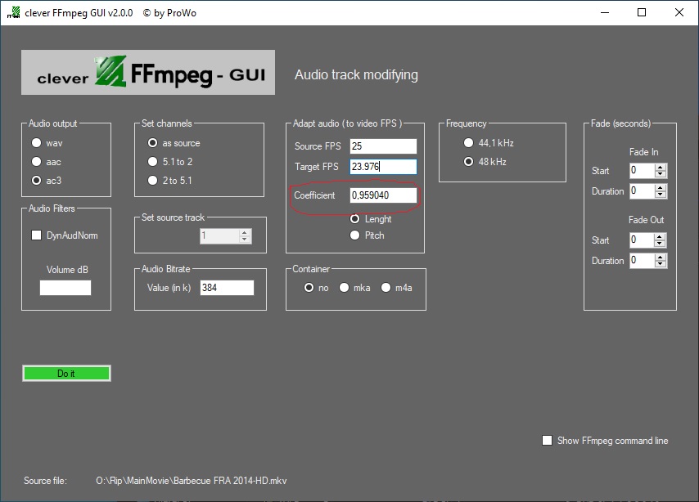Increase Fade In Start value
The image size is (699, 502).
point(661,167)
